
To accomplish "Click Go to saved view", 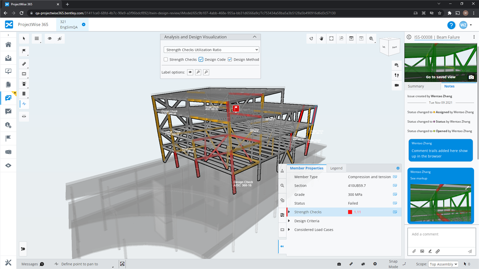I will [x=440, y=77].
